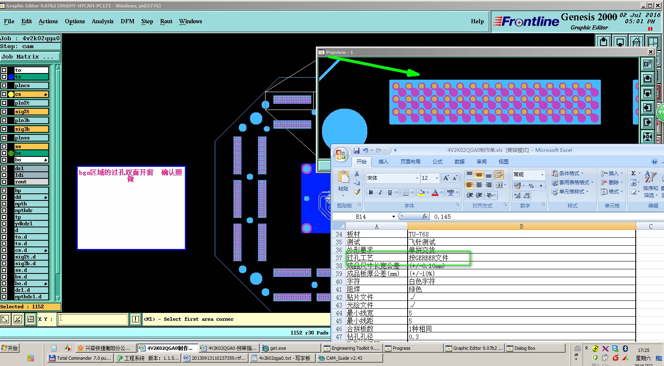Open the number format dropdown 常规
Image resolution: width=664 pixels, height=366 pixels.
(x=542, y=175)
